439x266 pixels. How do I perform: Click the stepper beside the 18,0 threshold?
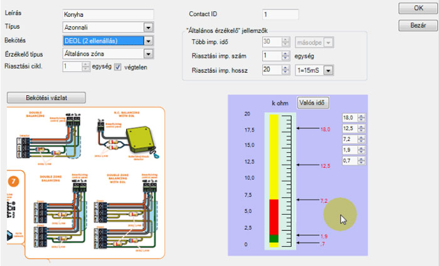(361, 118)
